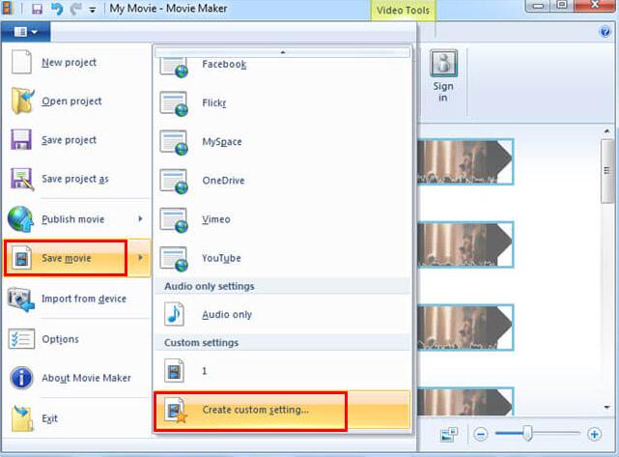Expand the Publish movie submenu arrow

[x=140, y=218]
